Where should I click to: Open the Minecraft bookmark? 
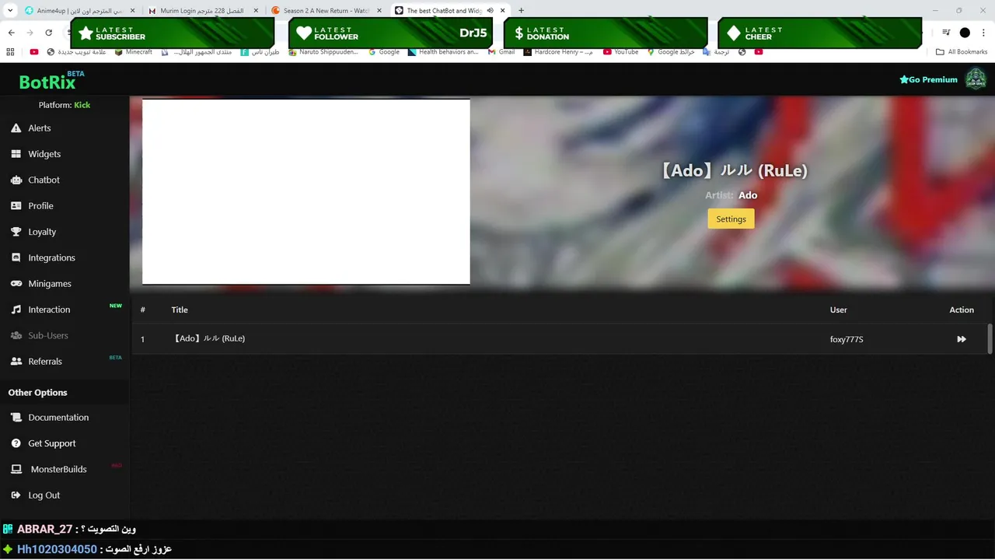(134, 52)
